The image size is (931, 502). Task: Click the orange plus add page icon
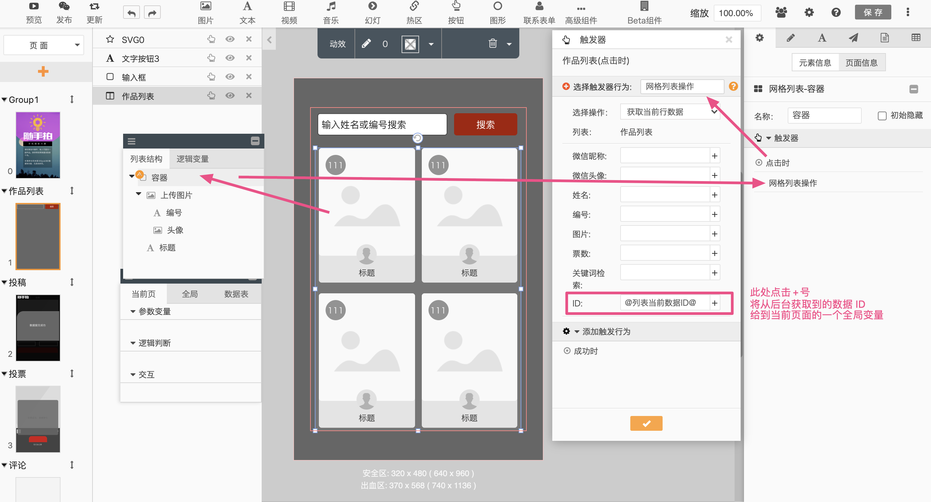point(43,71)
